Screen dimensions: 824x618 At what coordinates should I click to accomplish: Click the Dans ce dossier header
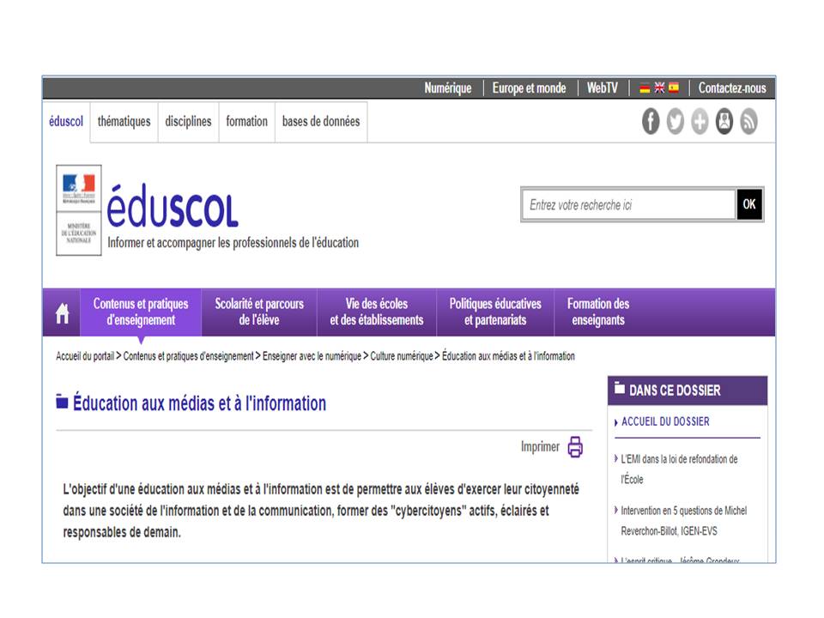coord(688,391)
